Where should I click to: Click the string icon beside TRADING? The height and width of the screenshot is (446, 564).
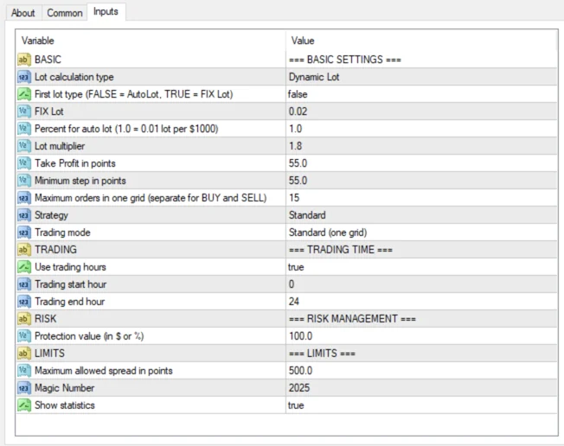click(23, 250)
